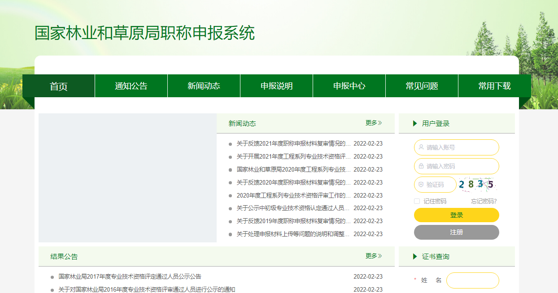Viewport: 558px width, 293px height.
Task: Go to the 通知公告 navigation tab
Action: pyautogui.click(x=131, y=86)
